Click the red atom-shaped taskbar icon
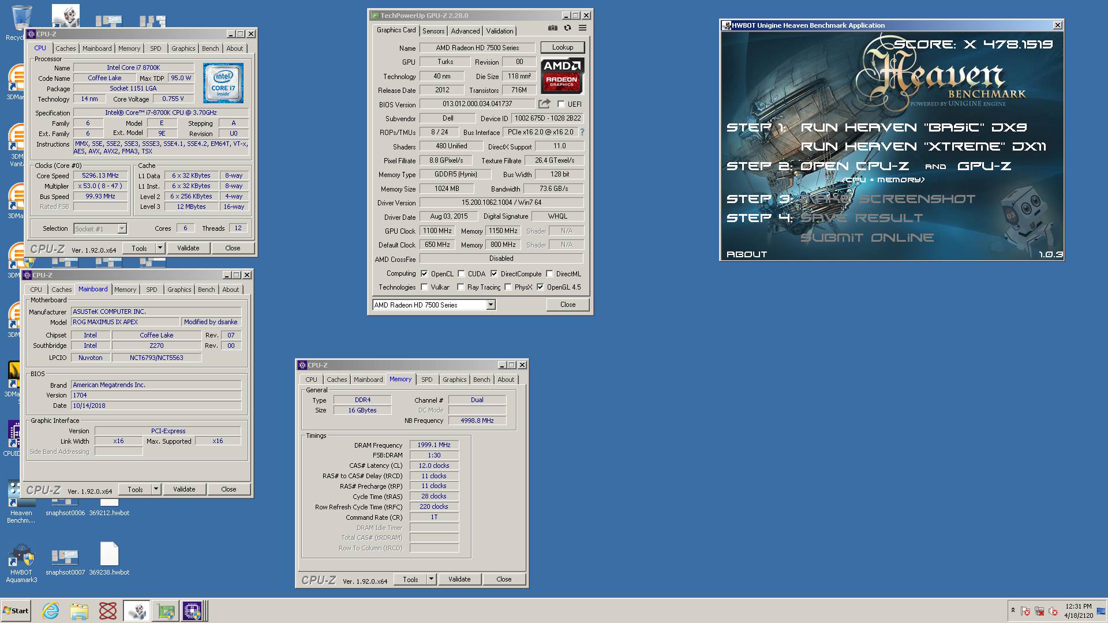This screenshot has height=623, width=1108. pos(107,611)
